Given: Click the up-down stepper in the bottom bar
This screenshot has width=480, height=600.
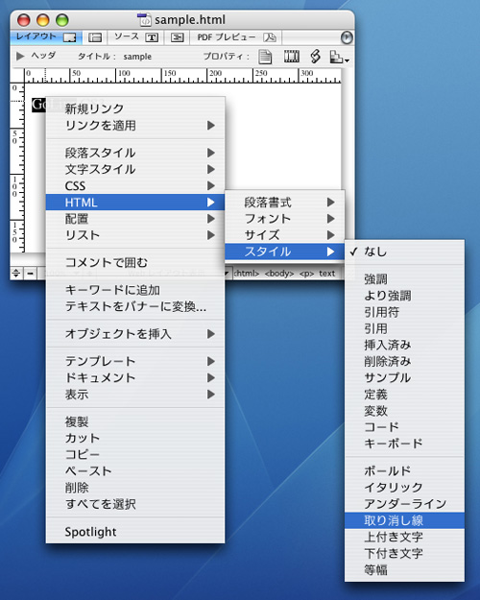Looking at the screenshot, I should [x=16, y=274].
